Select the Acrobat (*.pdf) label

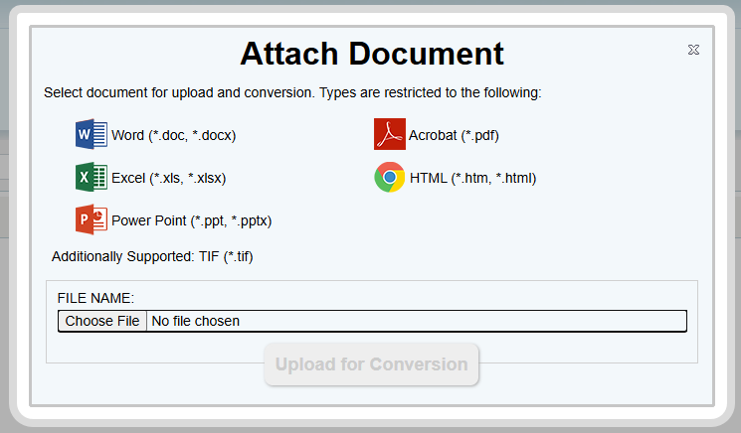click(452, 135)
